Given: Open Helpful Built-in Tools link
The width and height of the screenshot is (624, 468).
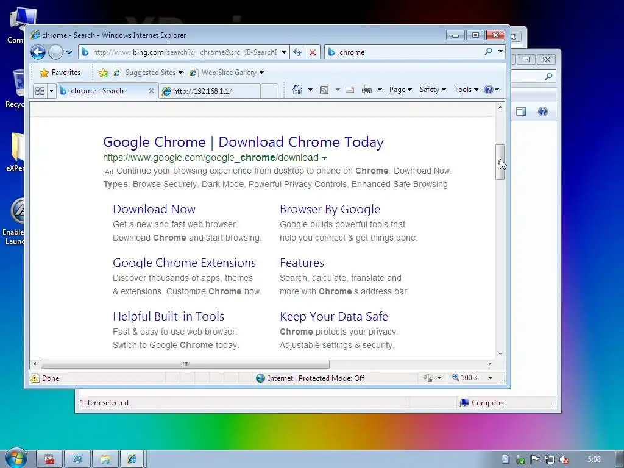Looking at the screenshot, I should pyautogui.click(x=168, y=316).
